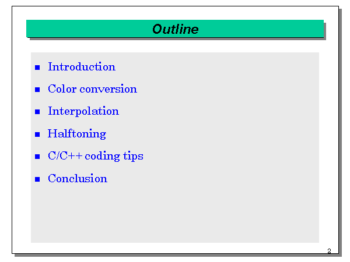This screenshot has height=262, width=350.
Task: Select the bullet square next to Color conversion
Action: [x=38, y=90]
